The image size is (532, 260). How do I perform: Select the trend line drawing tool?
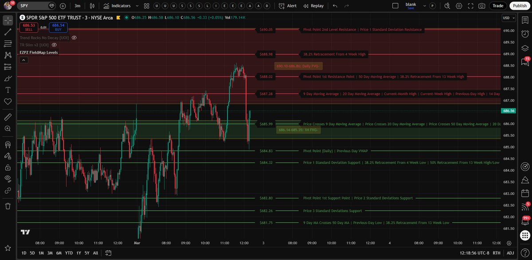(x=8, y=32)
